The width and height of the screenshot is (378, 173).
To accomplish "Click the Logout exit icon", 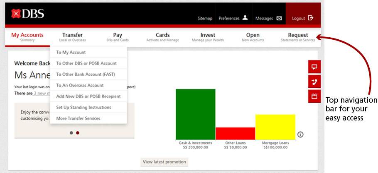I will [310, 18].
